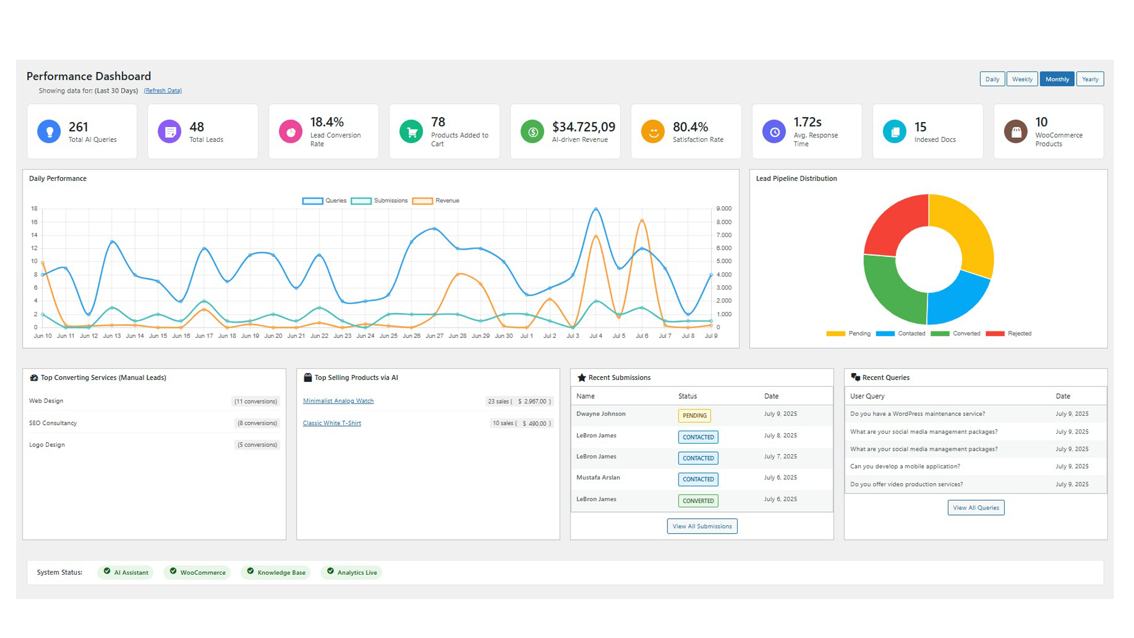Open the Minimalist Analog Watch product link
Viewport: 1134px width, 638px height.
[x=338, y=401]
